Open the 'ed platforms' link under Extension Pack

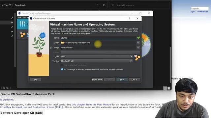point(7,100)
